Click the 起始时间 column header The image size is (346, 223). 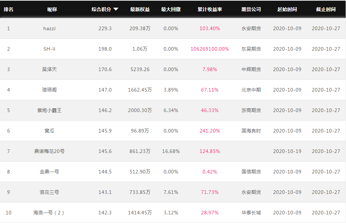click(287, 9)
